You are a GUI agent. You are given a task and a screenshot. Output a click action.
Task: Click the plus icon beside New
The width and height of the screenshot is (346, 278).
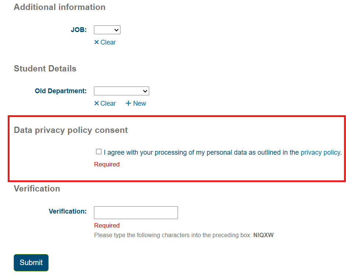tap(128, 103)
